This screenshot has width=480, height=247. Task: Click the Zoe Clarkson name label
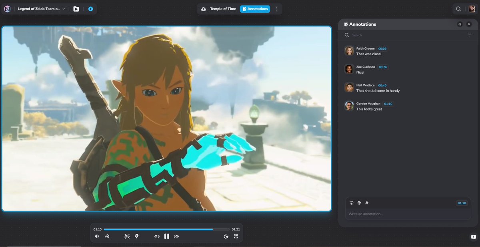[366, 67]
